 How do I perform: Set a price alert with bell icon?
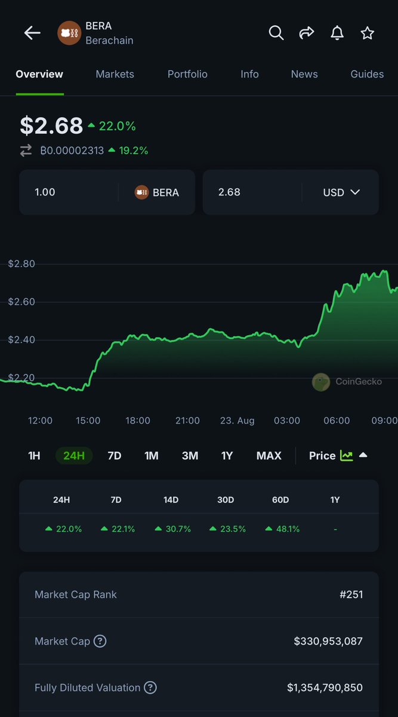[x=337, y=33]
